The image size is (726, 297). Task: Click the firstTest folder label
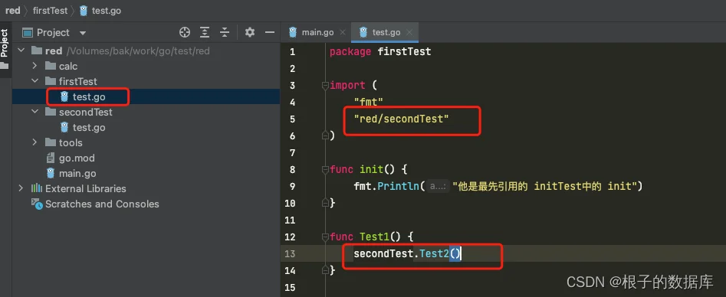click(x=77, y=81)
